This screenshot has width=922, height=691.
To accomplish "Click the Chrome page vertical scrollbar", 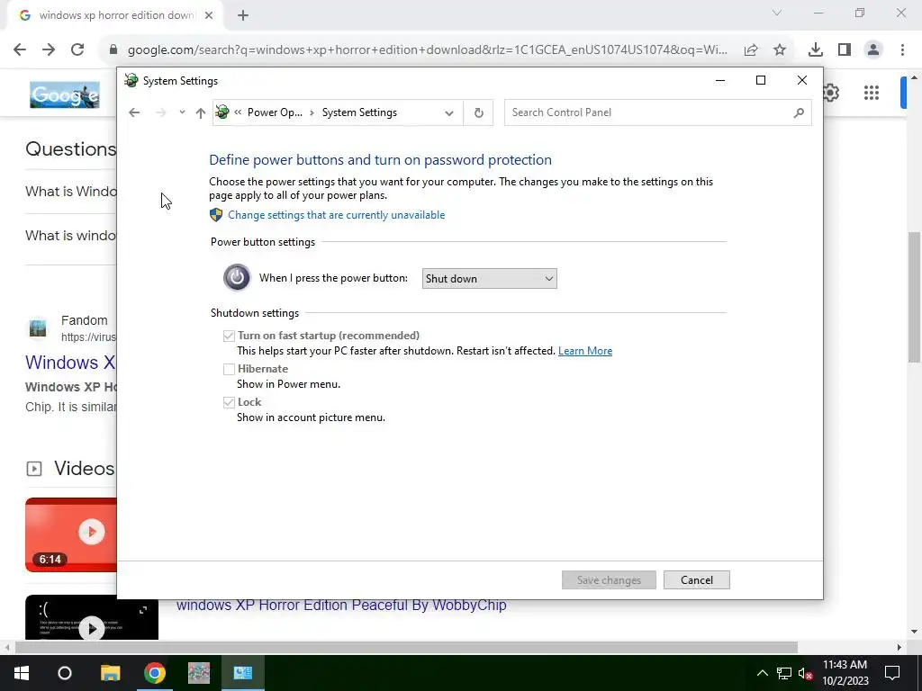I will 914,297.
